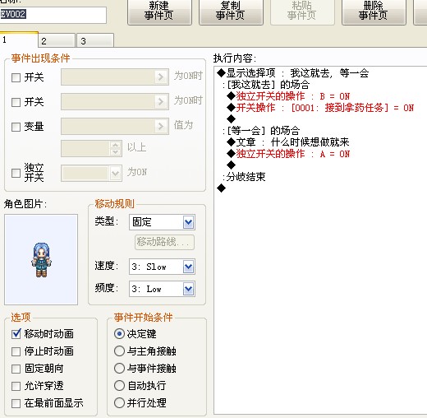This screenshot has width=427, height=418.
Task: Check the 固定朝向 checkbox
Action: pyautogui.click(x=16, y=369)
